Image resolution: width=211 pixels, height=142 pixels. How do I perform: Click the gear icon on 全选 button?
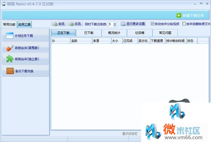click(x=55, y=24)
